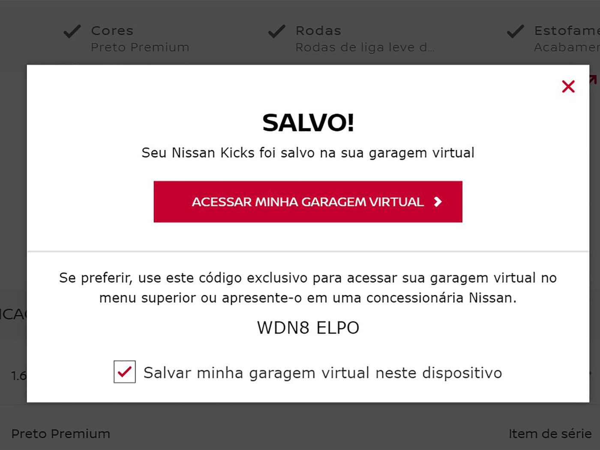Click the red arrow icon behind dialog corner
600x450 pixels.
(x=593, y=79)
